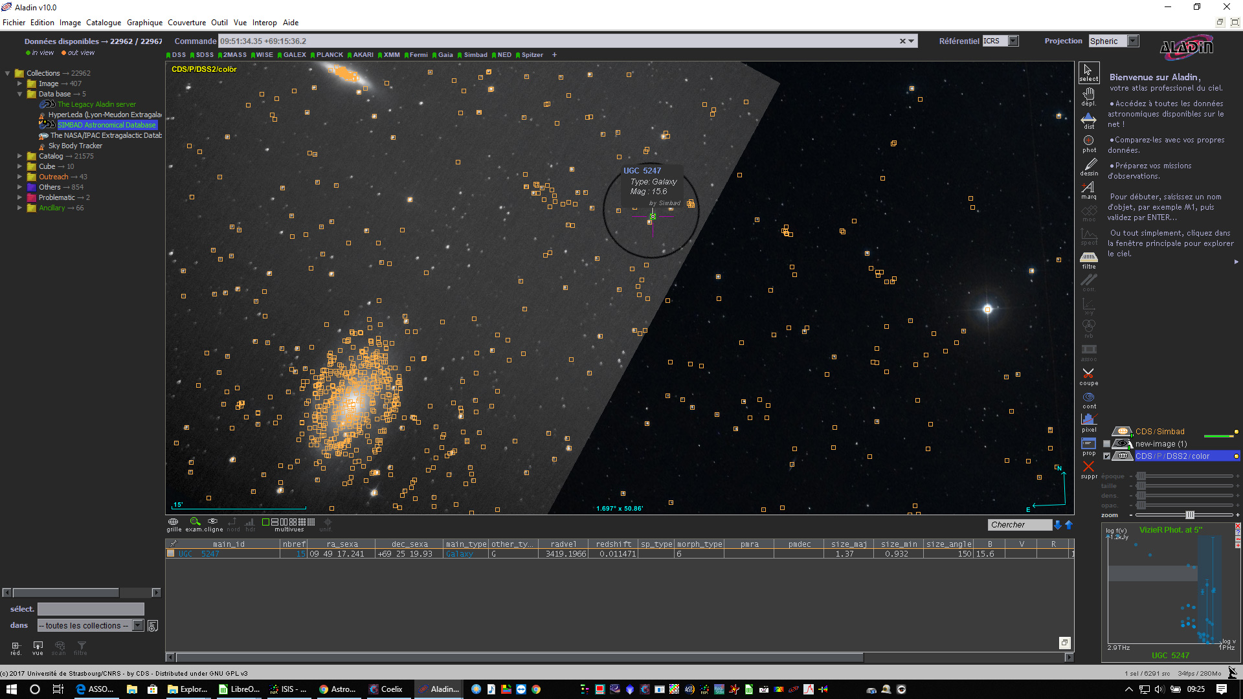Click the CDS/Simbad plane opacity bar
1243x699 pixels.
pyautogui.click(x=1218, y=436)
